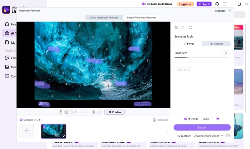Screen dimensions: 250x149
Task: Click the Home sidebar icon
Action: click(x=7, y=24)
